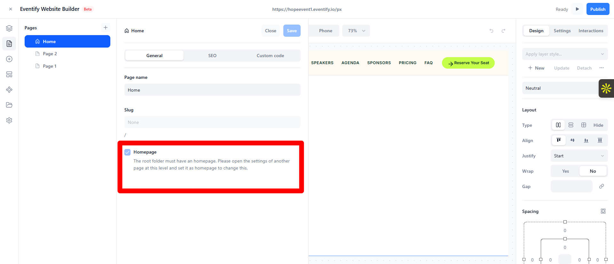Set layout type to Hide
Viewport: 614px width, 264px height.
click(598, 125)
